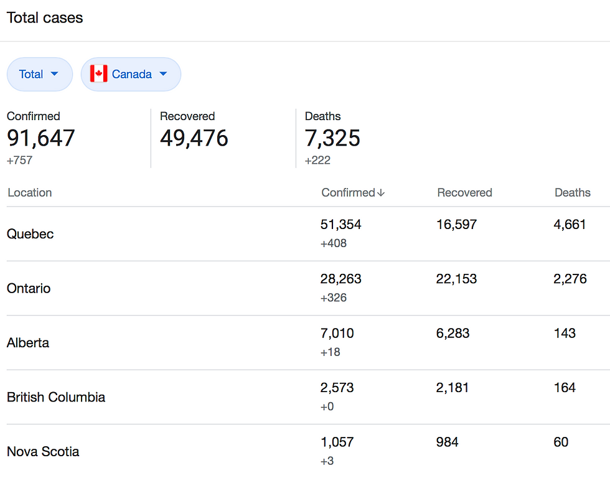
Task: Select the Alberta row
Action: coord(28,343)
